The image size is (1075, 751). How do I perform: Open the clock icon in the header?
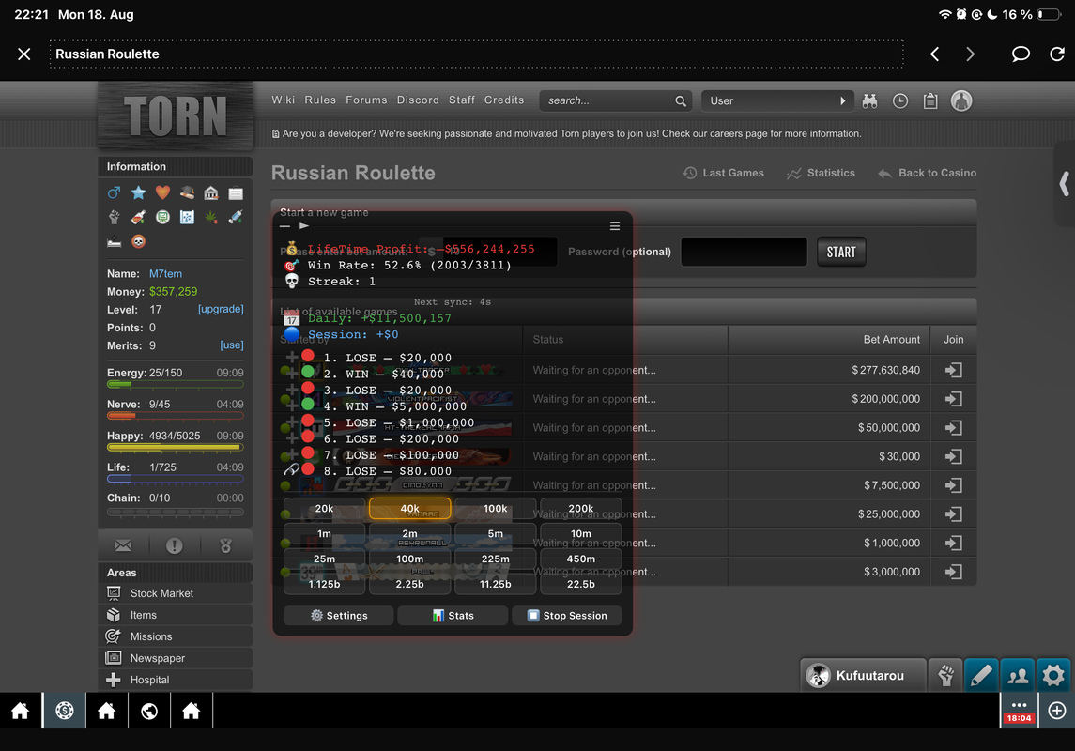[x=900, y=100]
